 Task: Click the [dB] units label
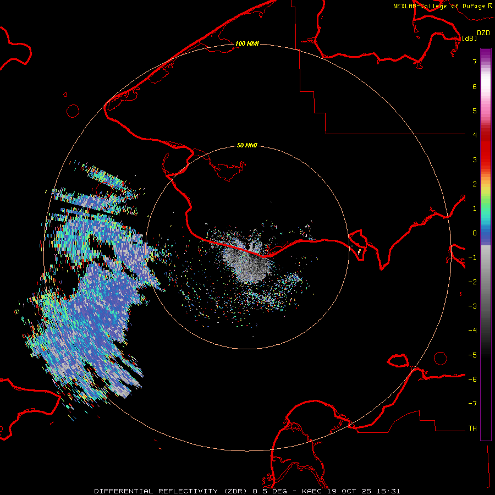tap(469, 38)
